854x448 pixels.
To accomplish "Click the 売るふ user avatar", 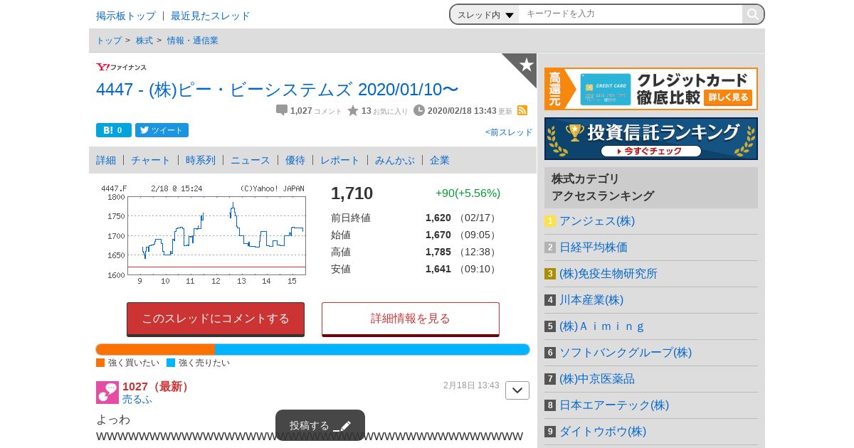I will [x=107, y=393].
